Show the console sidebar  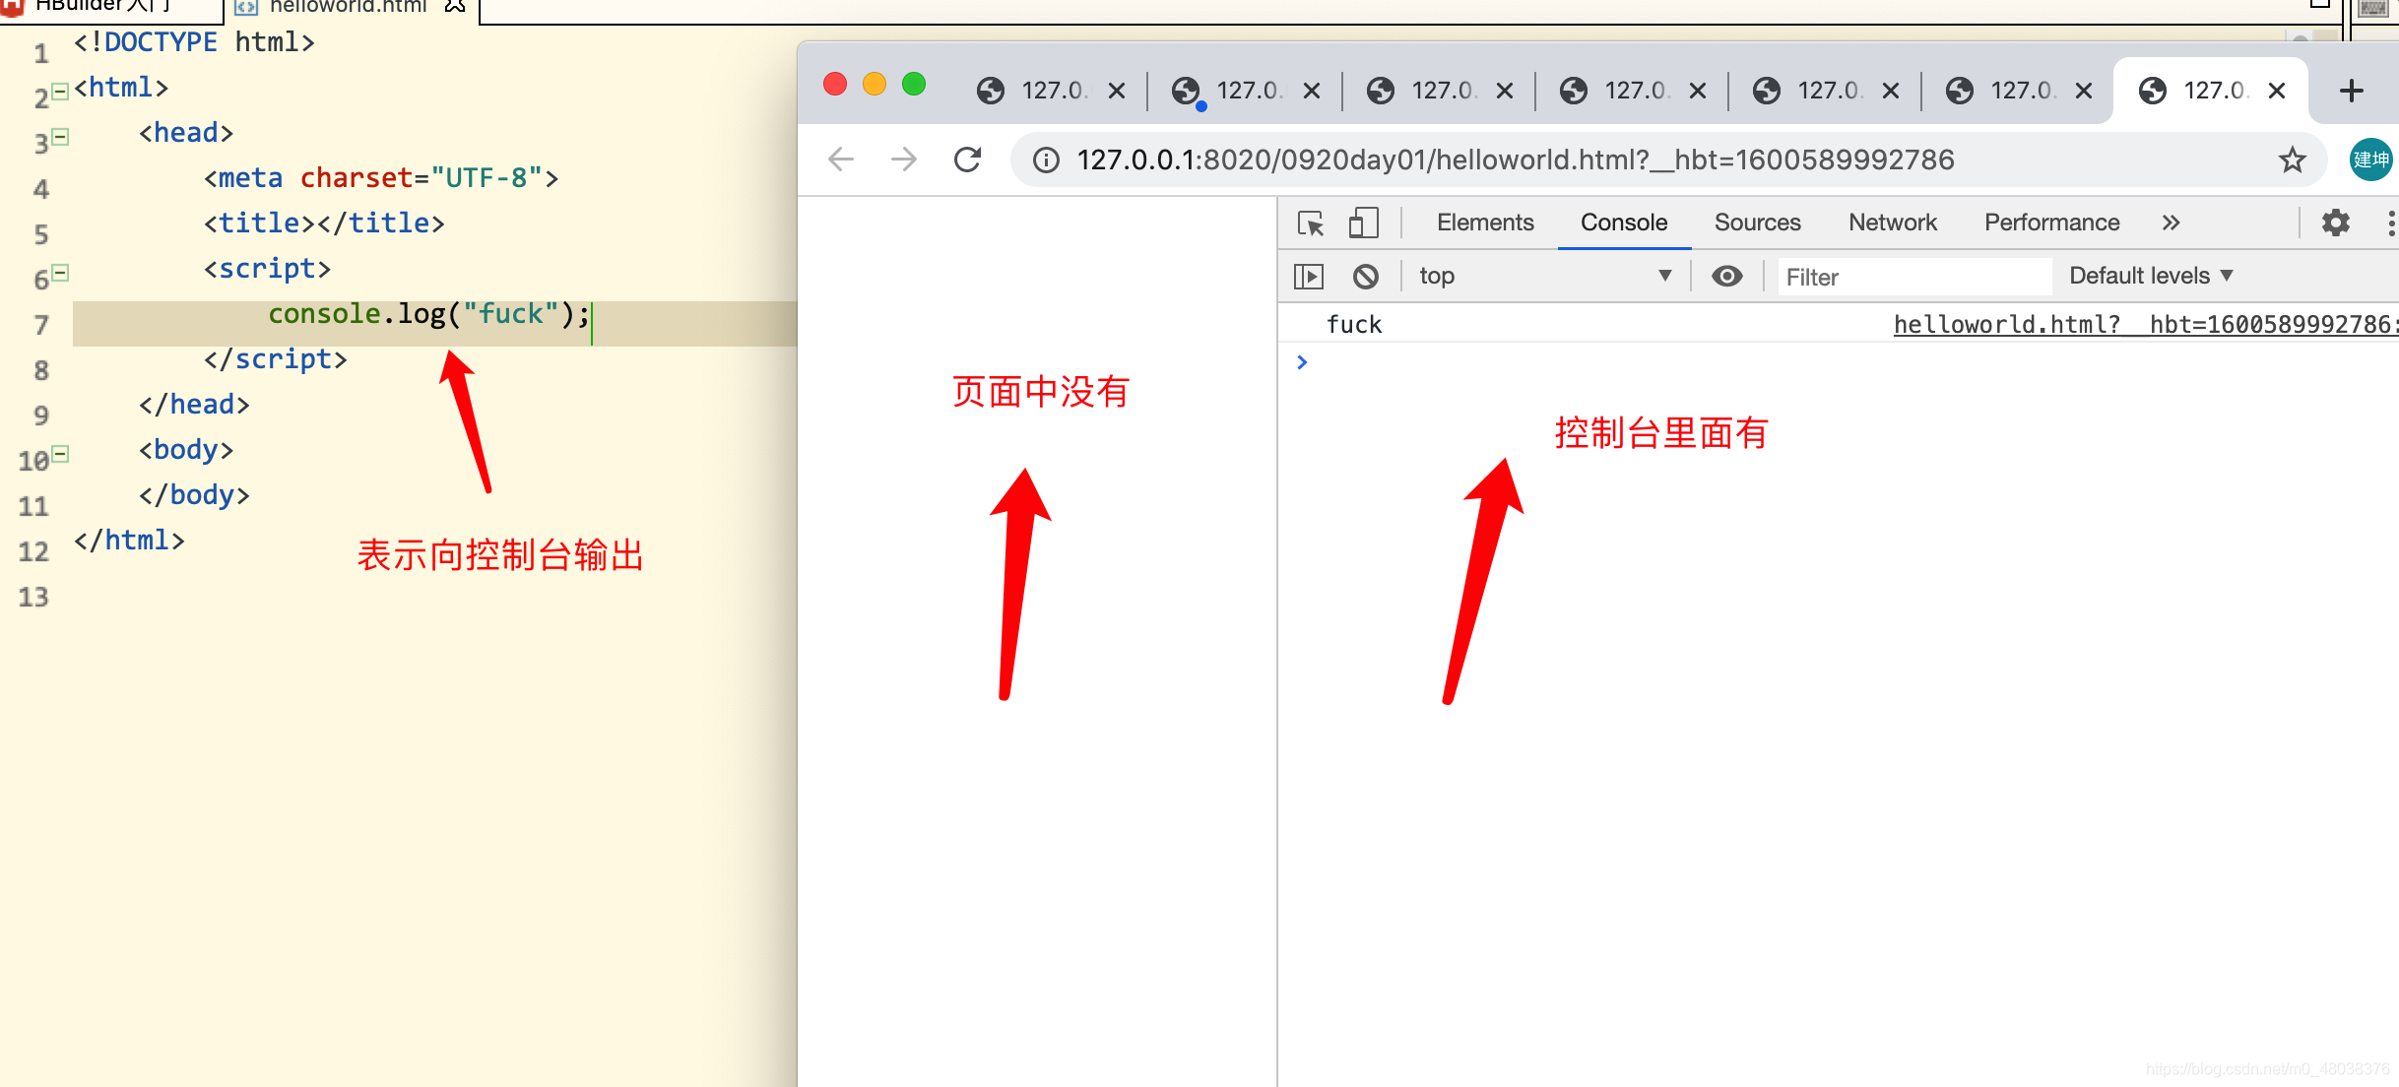pyautogui.click(x=1309, y=277)
